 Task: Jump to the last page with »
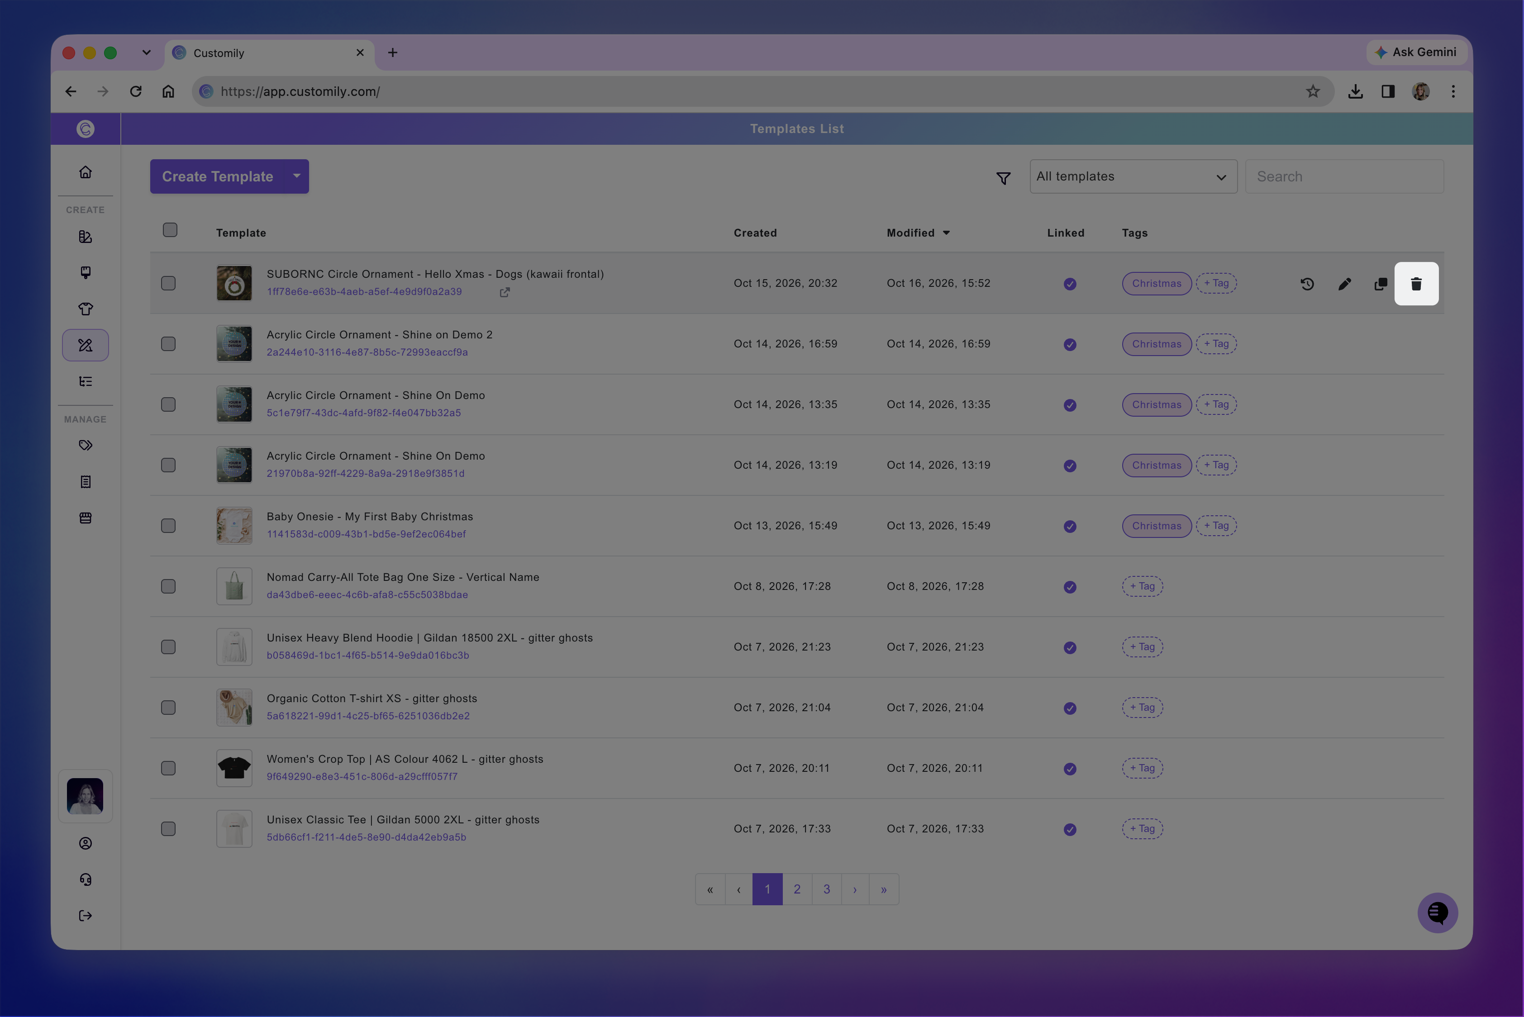[884, 889]
